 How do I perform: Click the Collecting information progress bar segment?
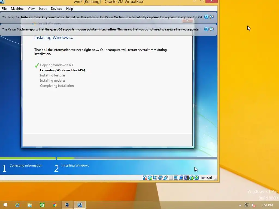28,158
